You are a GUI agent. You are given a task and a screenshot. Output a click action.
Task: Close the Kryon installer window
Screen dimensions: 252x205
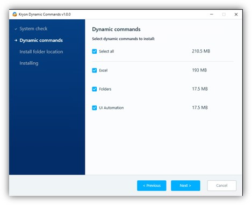[236, 14]
